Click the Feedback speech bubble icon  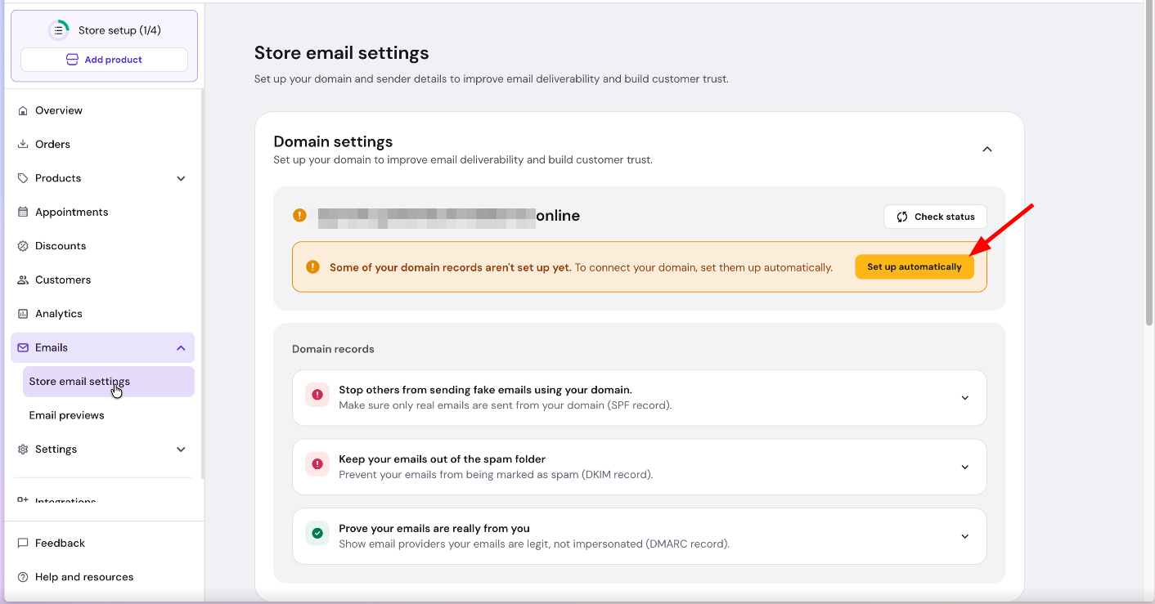pyautogui.click(x=23, y=544)
